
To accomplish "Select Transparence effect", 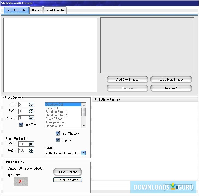I will click(x=63, y=122).
